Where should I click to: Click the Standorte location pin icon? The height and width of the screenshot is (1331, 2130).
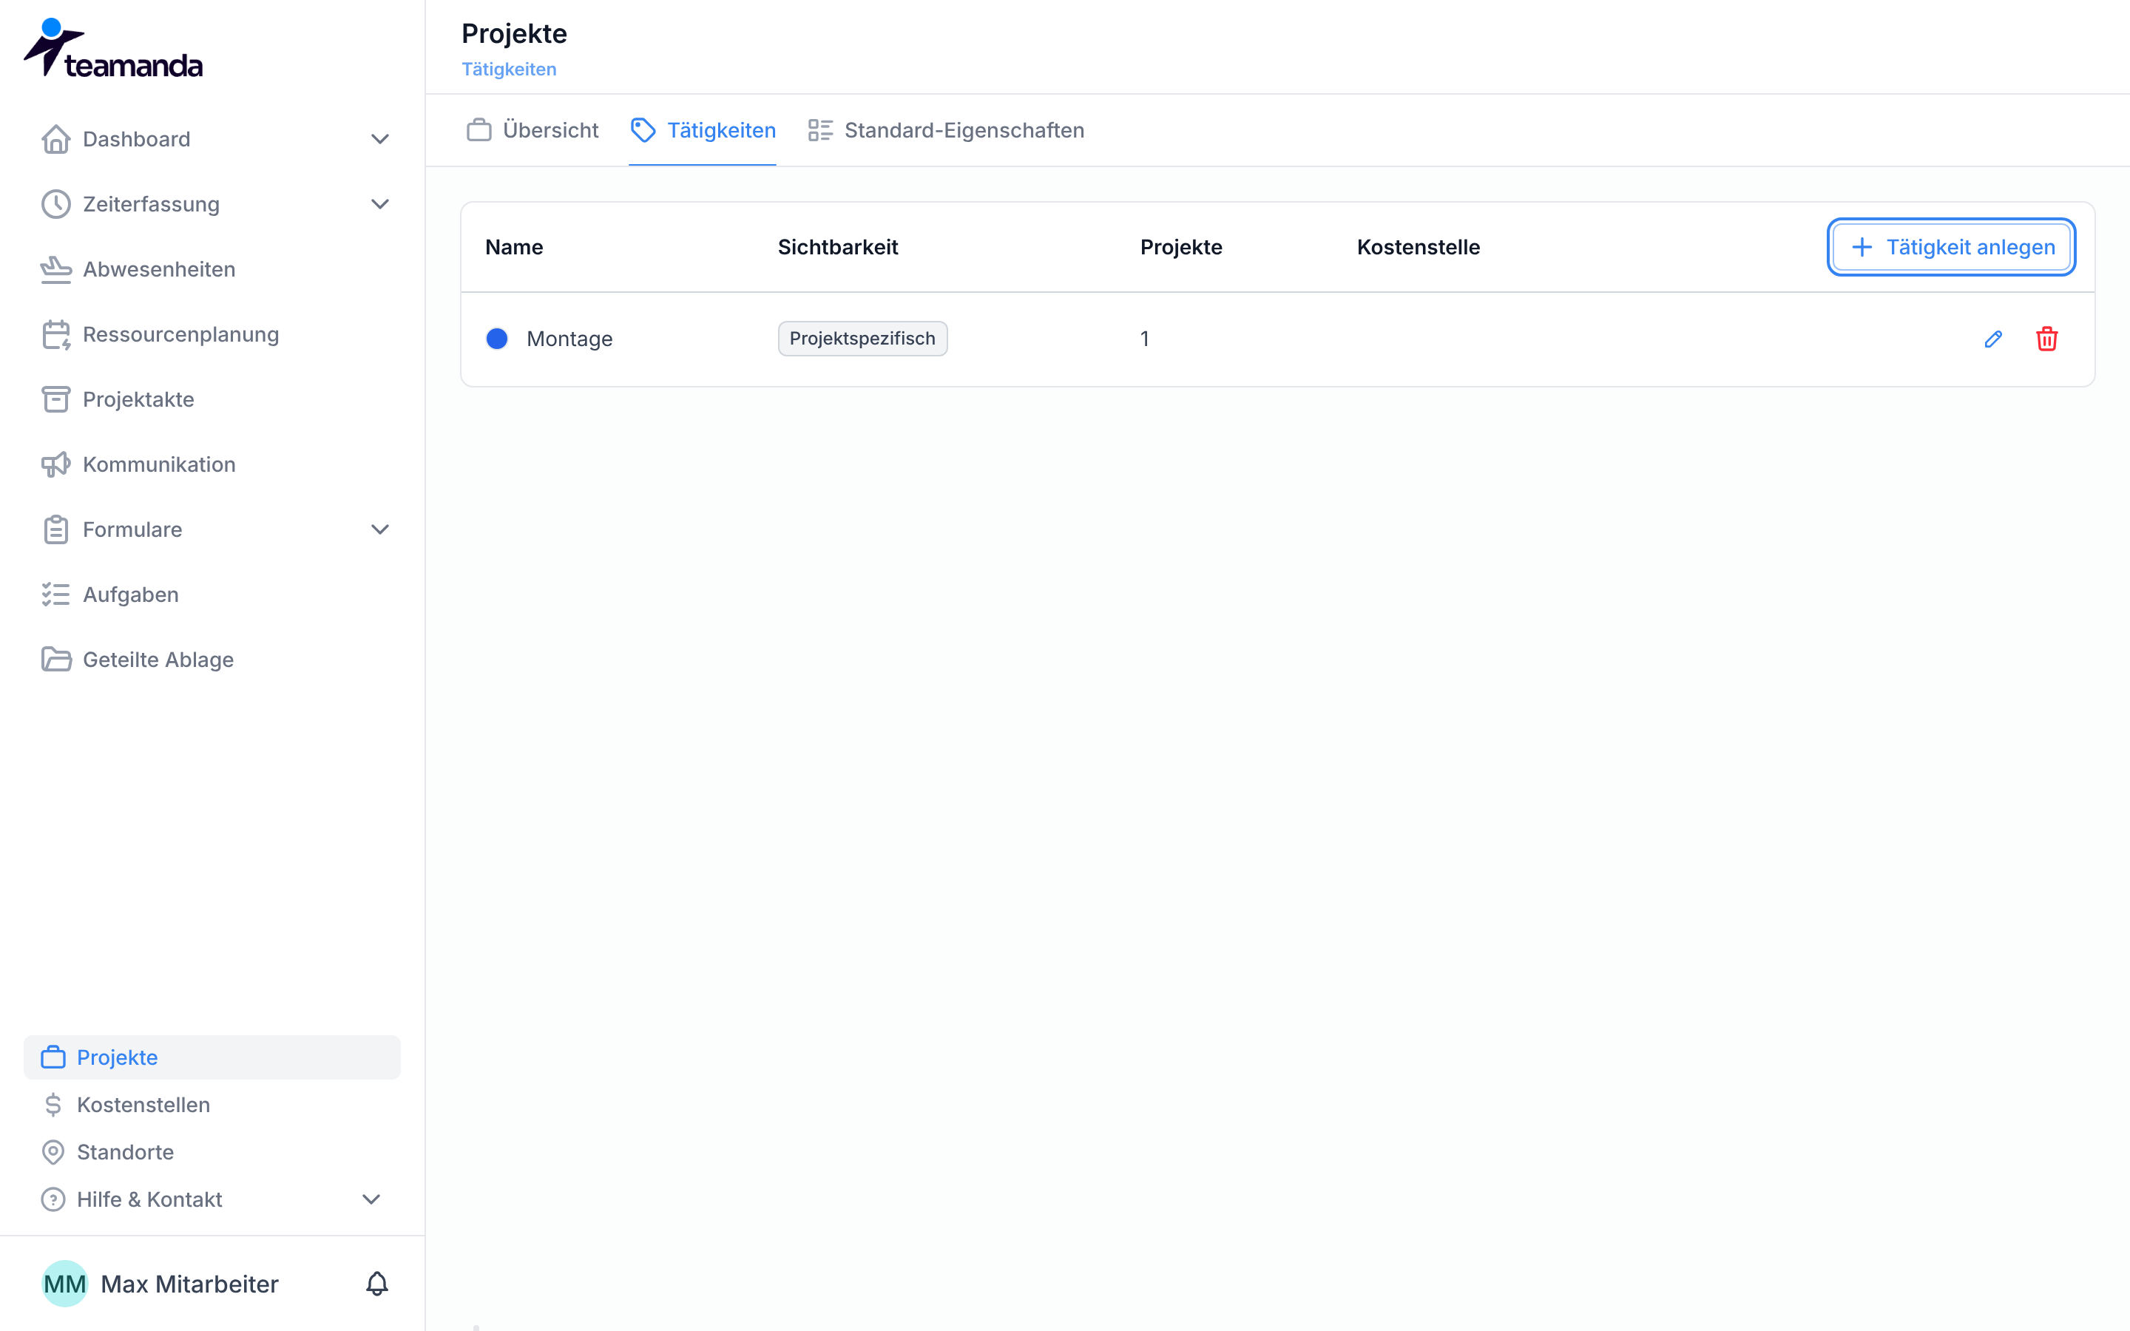click(53, 1152)
